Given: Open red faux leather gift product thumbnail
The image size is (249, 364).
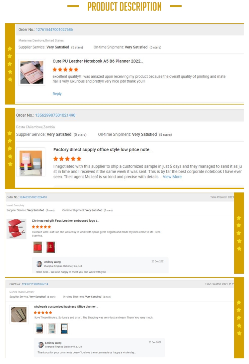Looking at the screenshot, I should point(16,229).
